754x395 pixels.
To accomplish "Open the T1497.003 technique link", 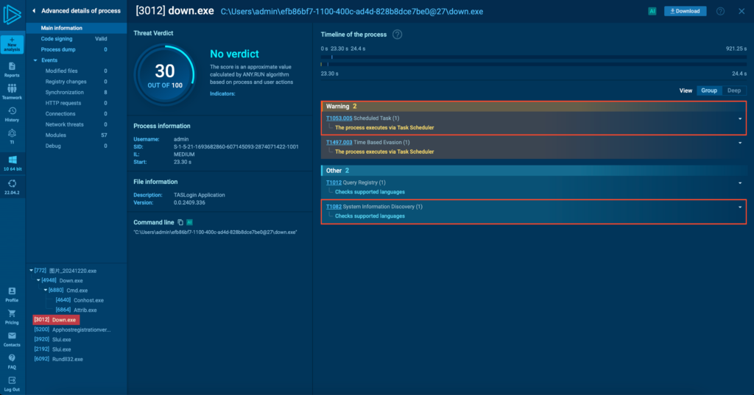I will (339, 142).
